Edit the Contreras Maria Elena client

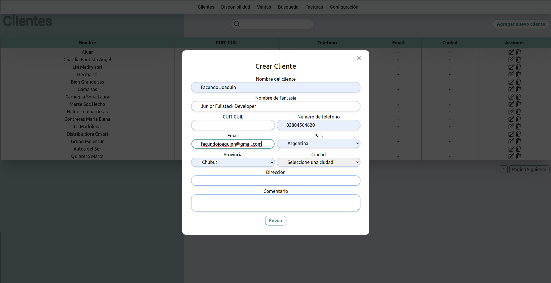click(x=511, y=119)
